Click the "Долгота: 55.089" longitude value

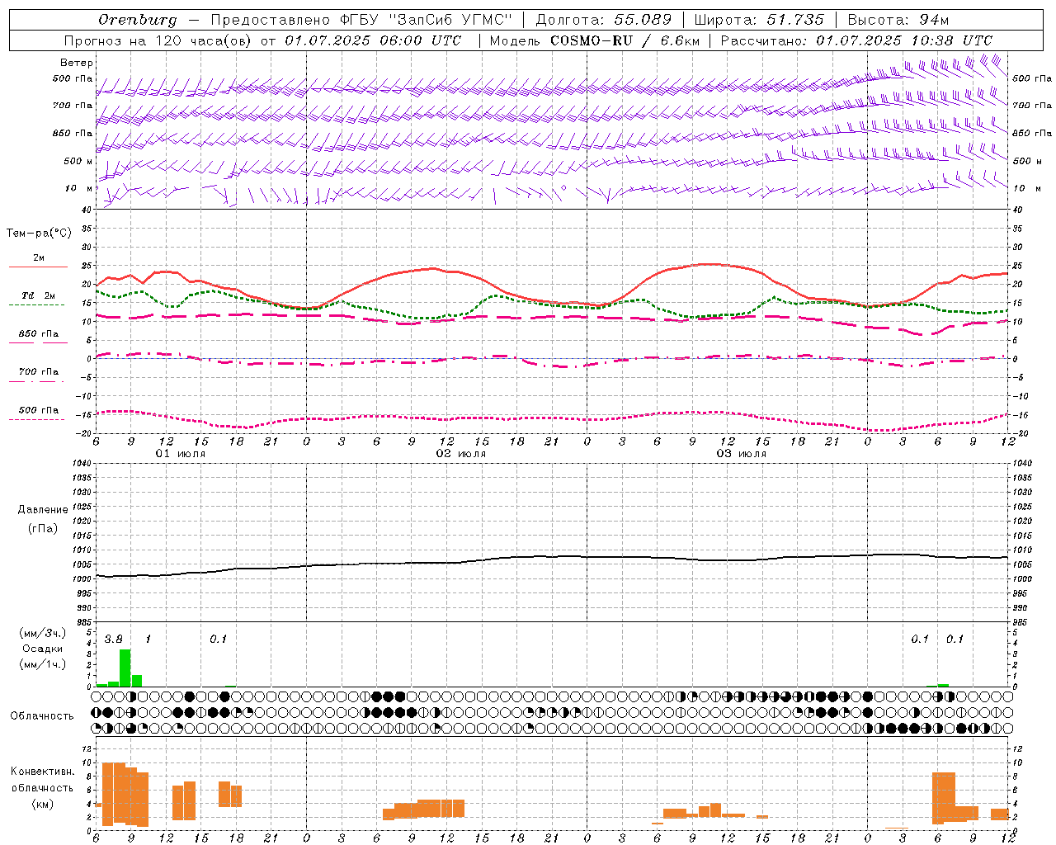604,20
